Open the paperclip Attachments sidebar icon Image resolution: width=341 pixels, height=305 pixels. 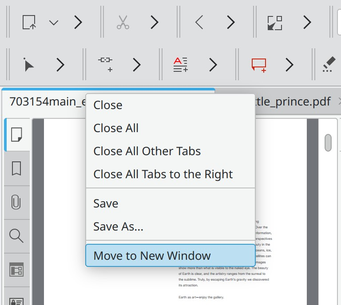click(16, 202)
